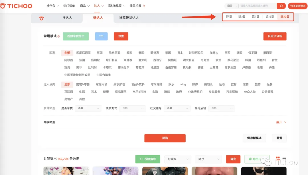The height and width of the screenshot is (175, 308).
Task: Click the 自定义分析 button
Action: pos(275,36)
